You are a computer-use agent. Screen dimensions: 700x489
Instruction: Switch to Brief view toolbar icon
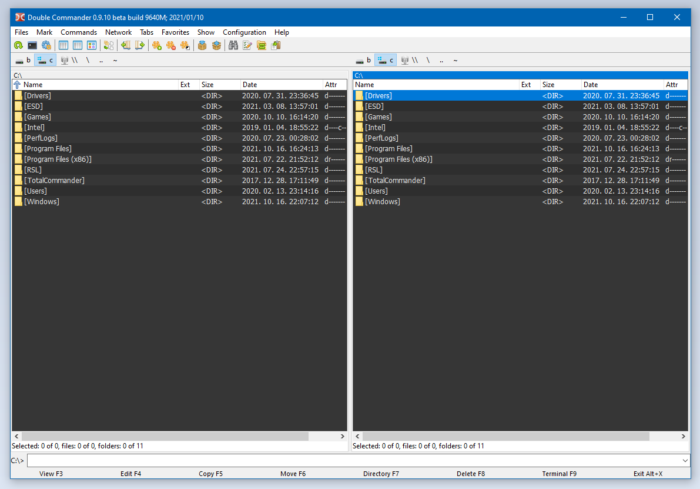pyautogui.click(x=63, y=45)
